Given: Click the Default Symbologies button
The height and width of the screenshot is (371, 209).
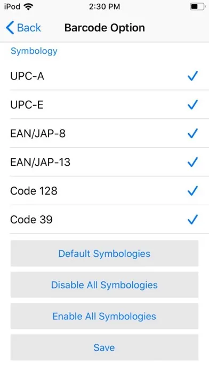Looking at the screenshot, I should tap(104, 253).
